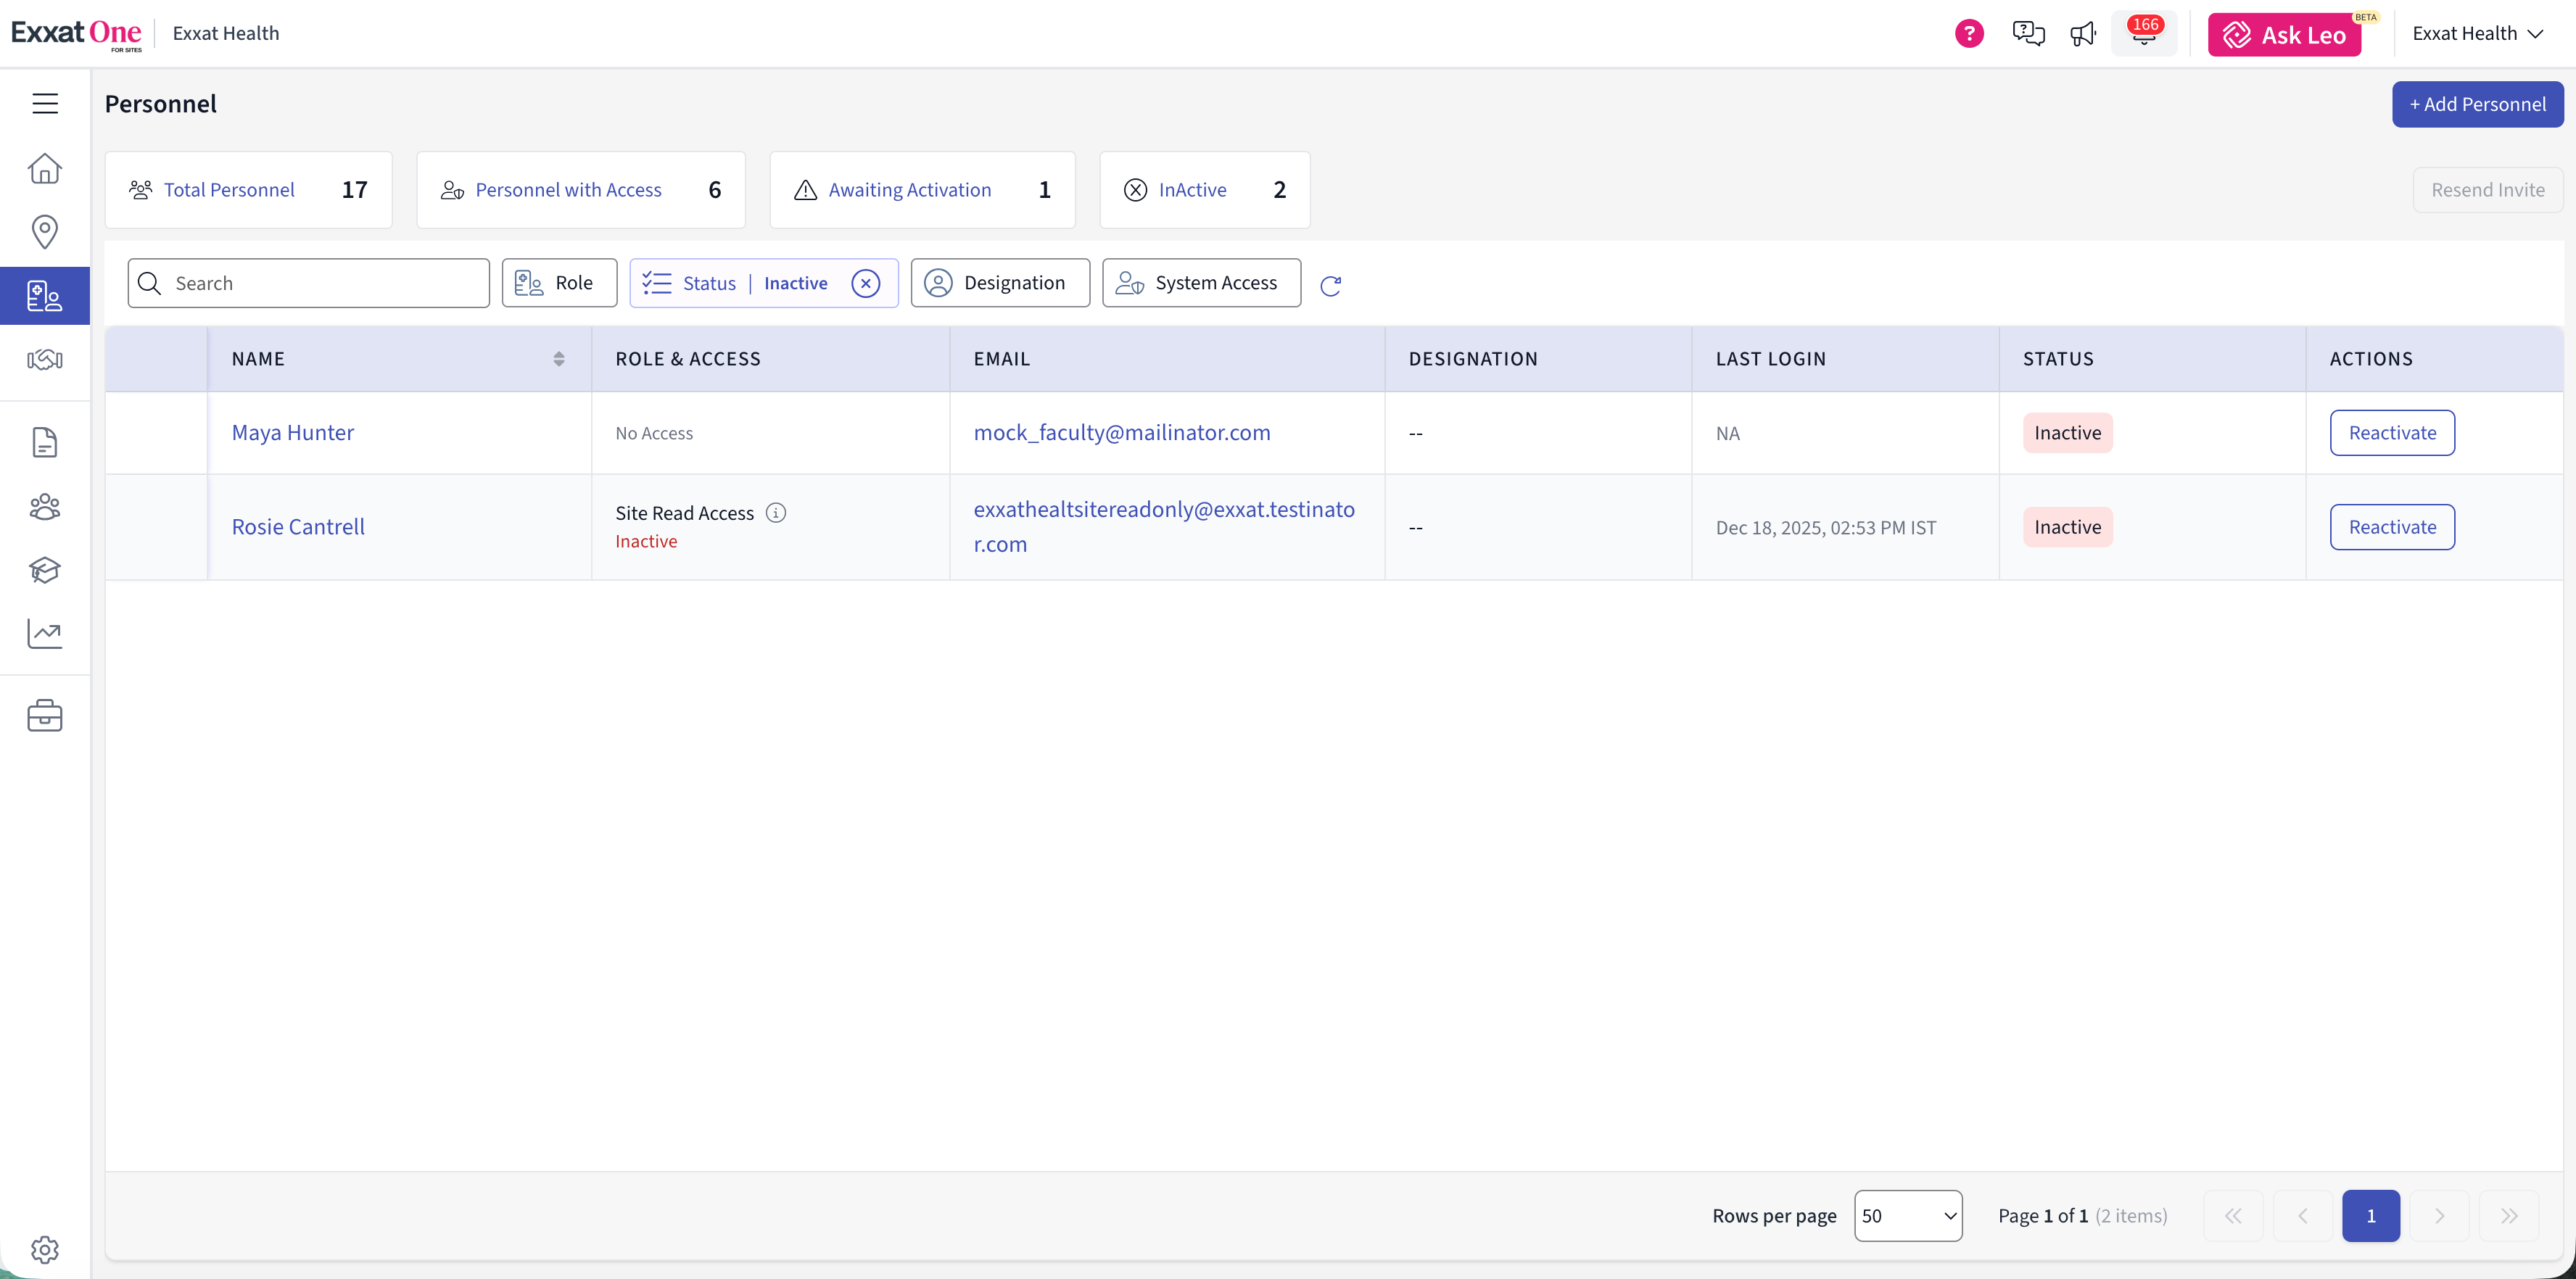This screenshot has height=1279, width=2576.
Task: Open Maya Hunter's profile link
Action: coord(293,433)
